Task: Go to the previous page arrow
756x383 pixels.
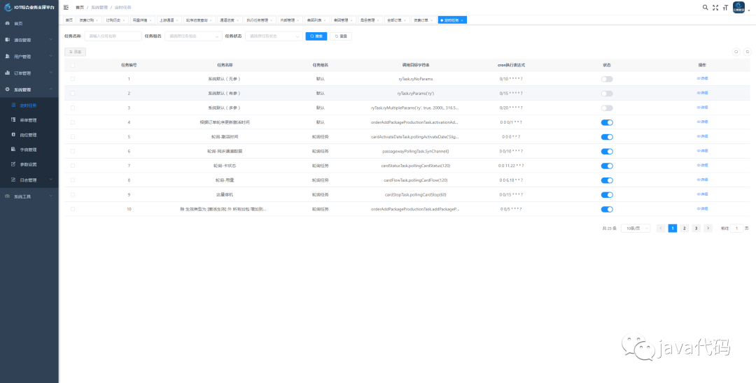Action: tap(661, 228)
